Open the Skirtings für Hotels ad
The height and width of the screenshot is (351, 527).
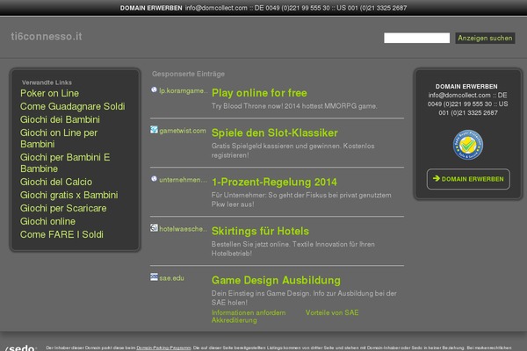[260, 231]
